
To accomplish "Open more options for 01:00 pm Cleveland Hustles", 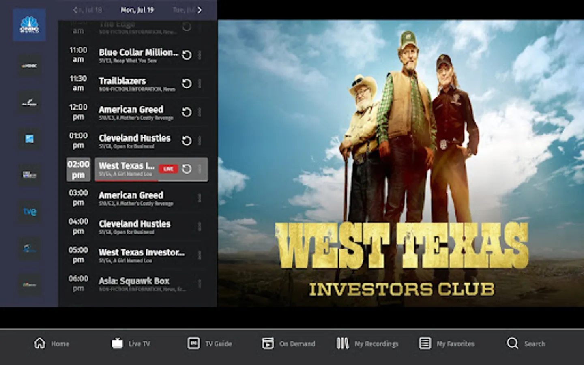I will point(199,141).
